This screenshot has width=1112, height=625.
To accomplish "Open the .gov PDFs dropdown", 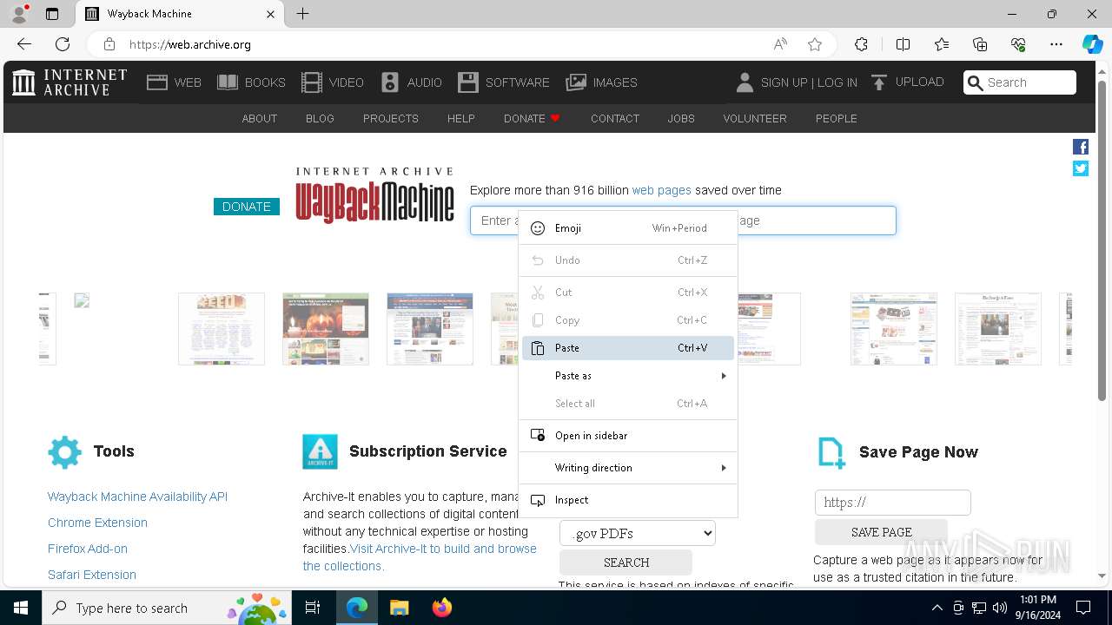I will [x=638, y=533].
